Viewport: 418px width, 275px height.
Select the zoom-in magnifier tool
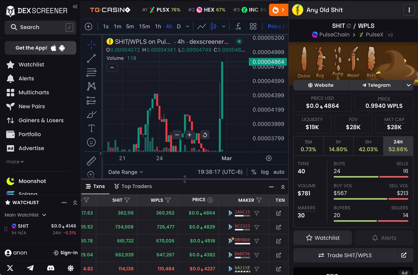click(91, 174)
